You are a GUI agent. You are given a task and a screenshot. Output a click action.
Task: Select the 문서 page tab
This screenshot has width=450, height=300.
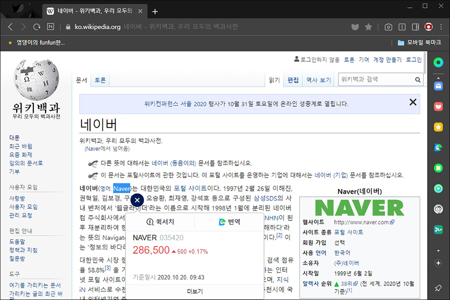82,80
